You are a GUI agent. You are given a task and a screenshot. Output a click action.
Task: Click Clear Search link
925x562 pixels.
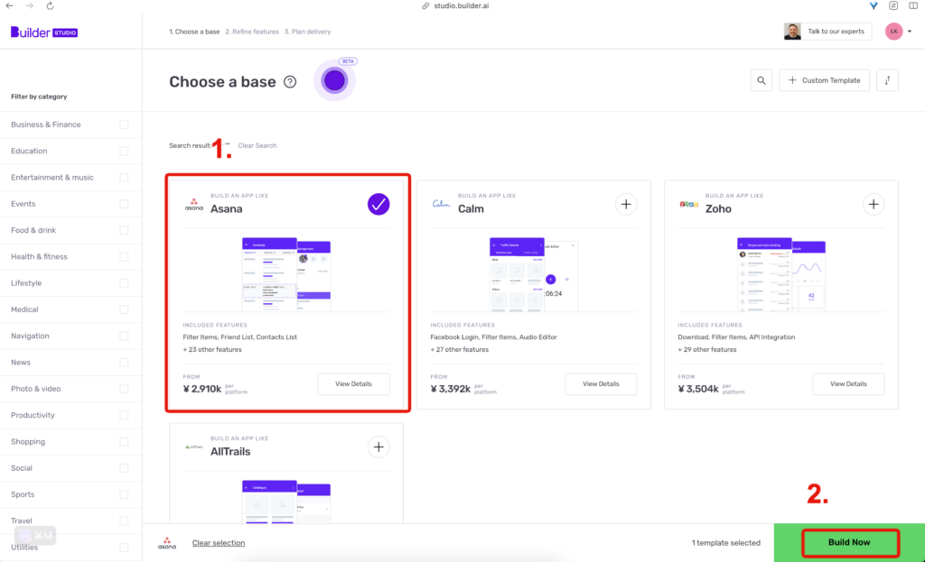tap(257, 145)
